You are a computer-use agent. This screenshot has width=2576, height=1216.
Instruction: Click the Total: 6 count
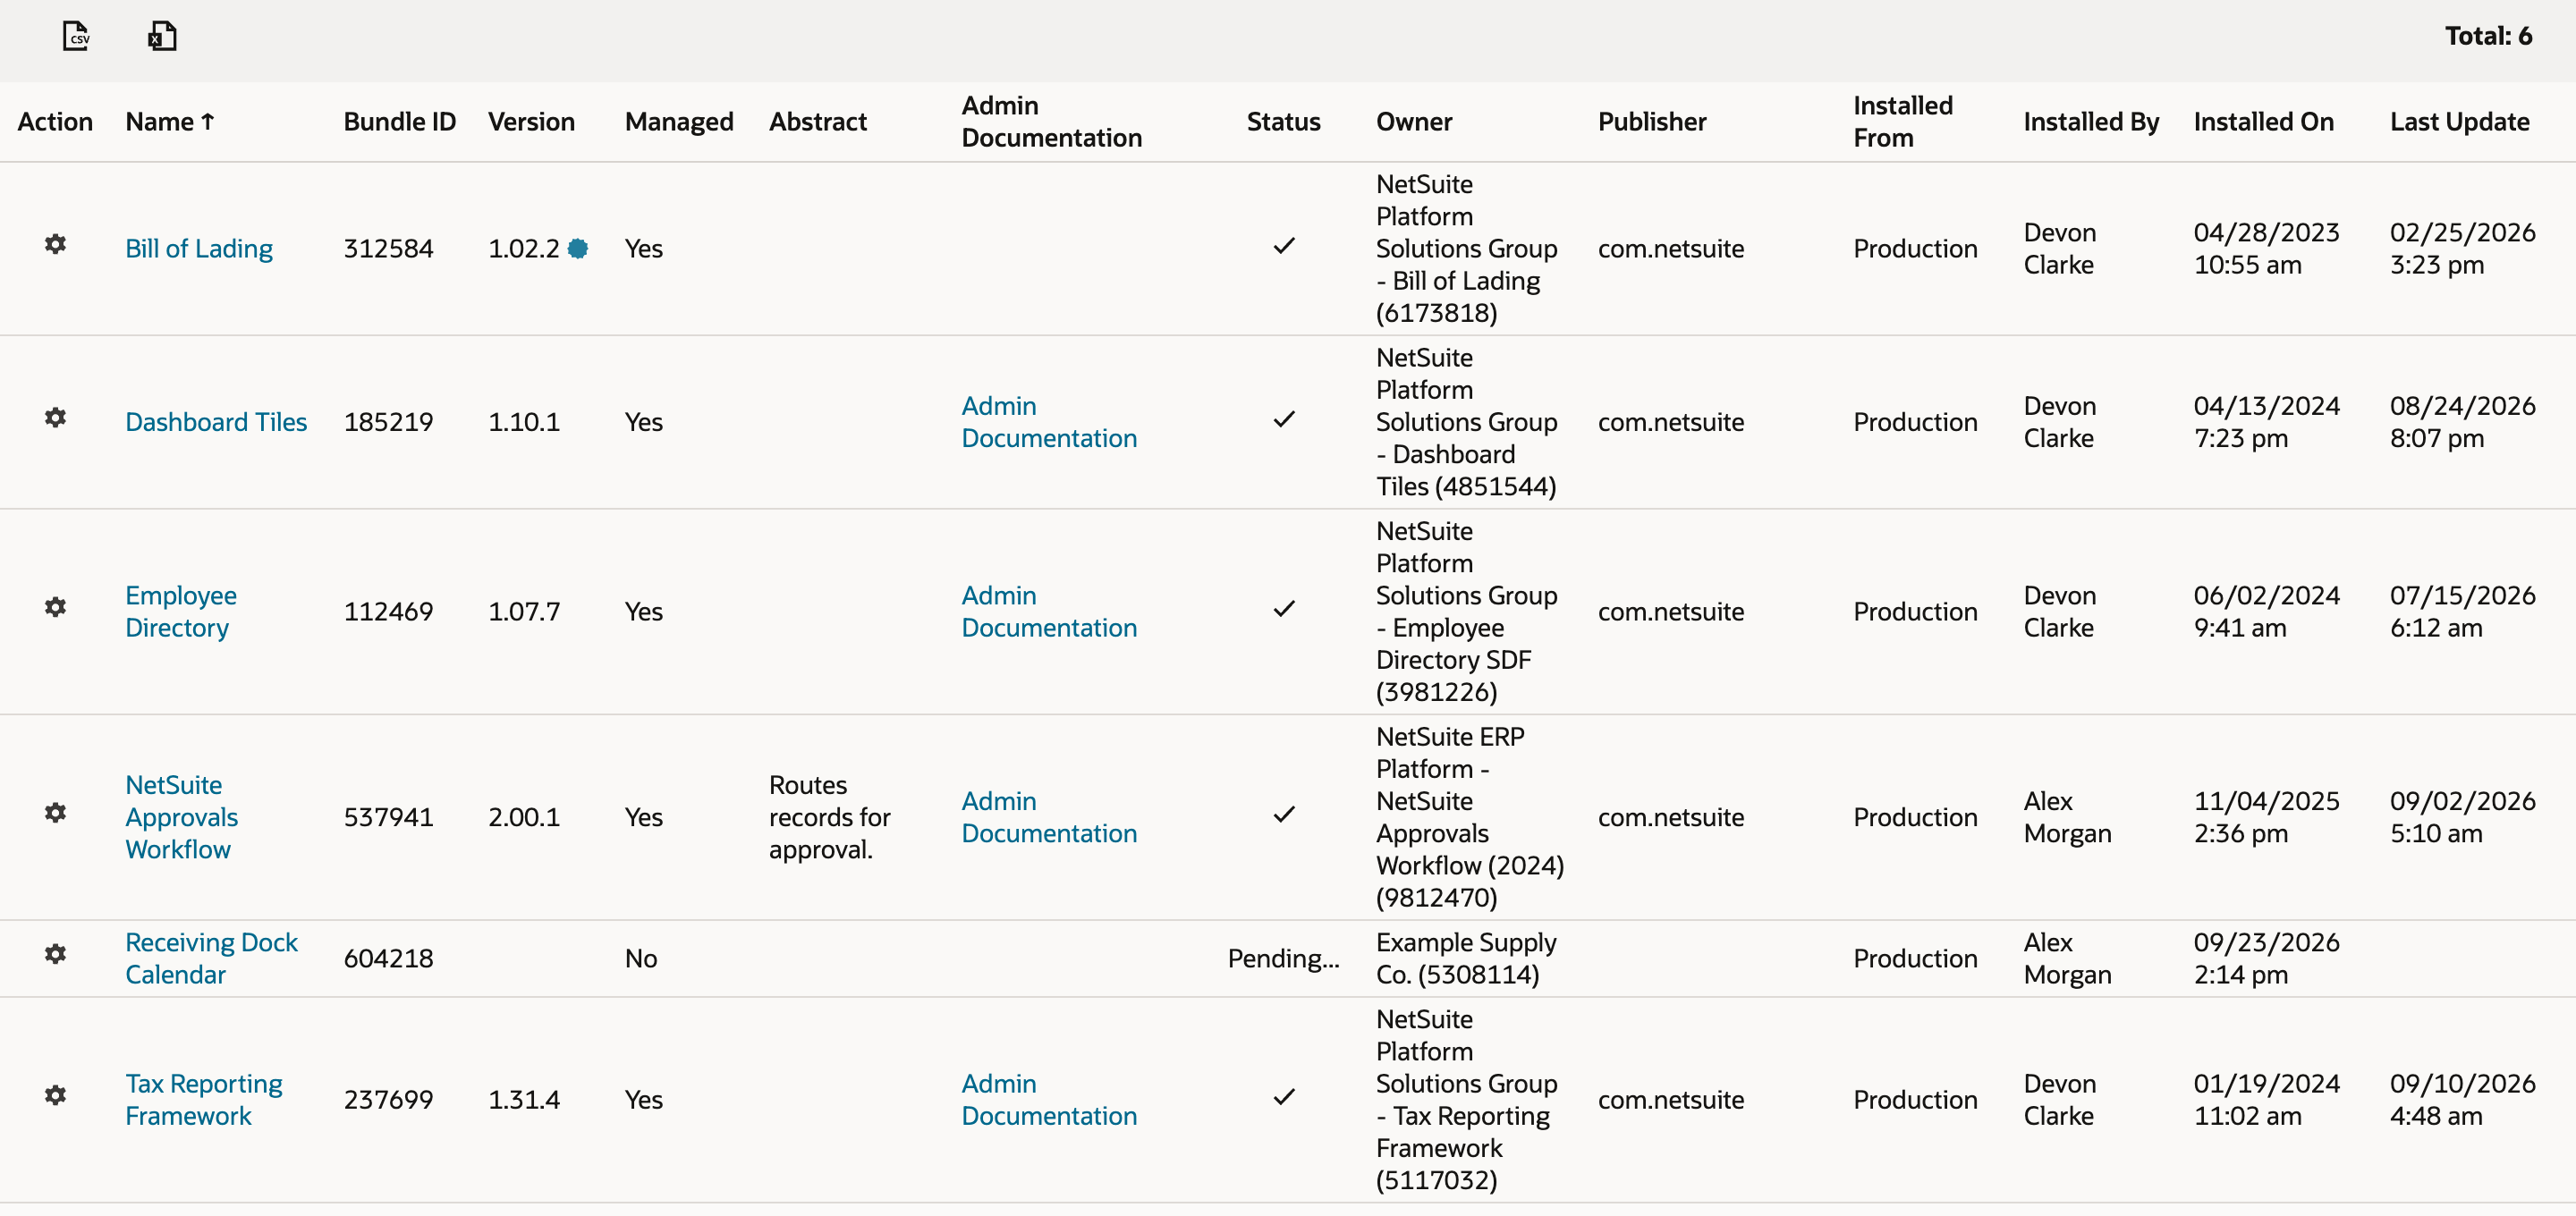click(x=2488, y=36)
